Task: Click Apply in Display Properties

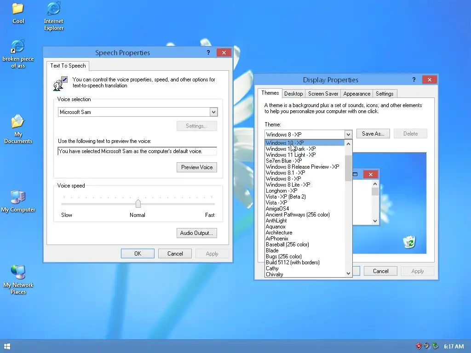Action: pos(418,271)
